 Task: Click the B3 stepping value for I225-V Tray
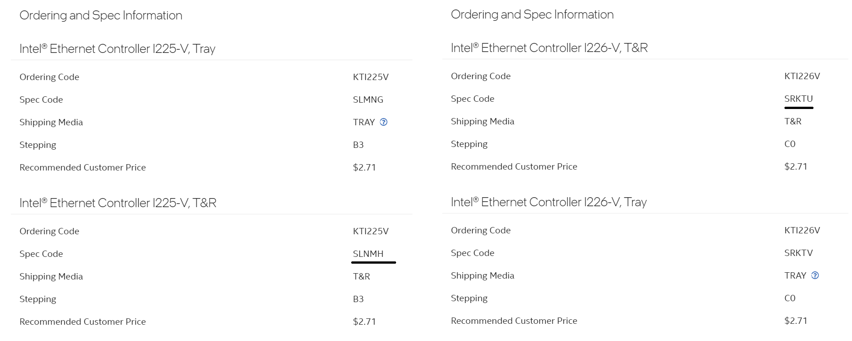358,145
